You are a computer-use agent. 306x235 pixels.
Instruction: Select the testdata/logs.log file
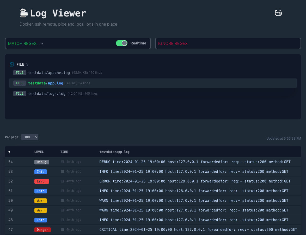pyautogui.click(x=47, y=93)
